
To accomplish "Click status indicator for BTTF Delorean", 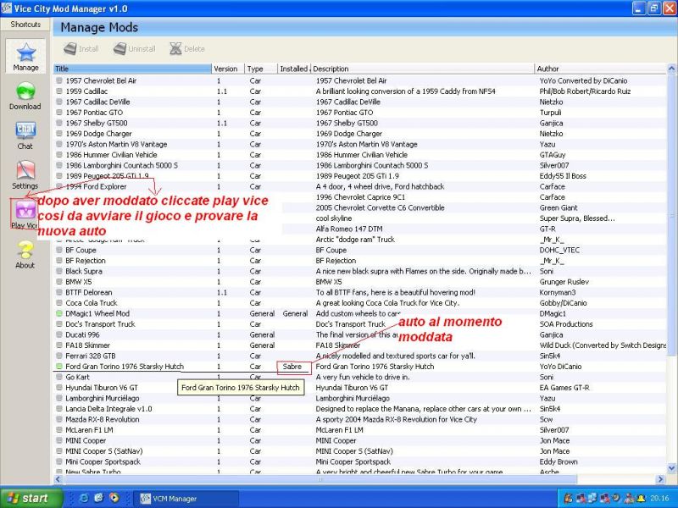I will [x=59, y=292].
